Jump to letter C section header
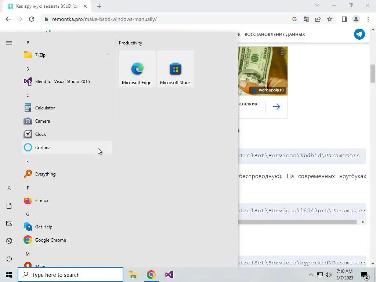The image size is (376, 282). (x=28, y=95)
